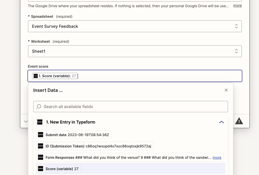Click Typeform icon beside Submit date

coord(41,135)
